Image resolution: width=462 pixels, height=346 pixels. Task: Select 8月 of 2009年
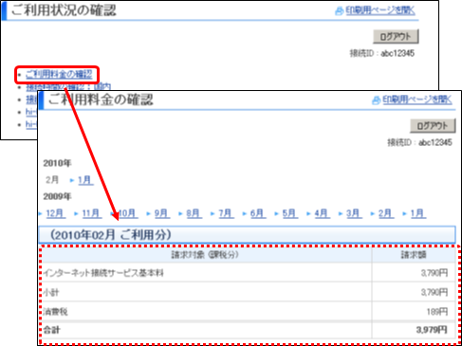[194, 213]
